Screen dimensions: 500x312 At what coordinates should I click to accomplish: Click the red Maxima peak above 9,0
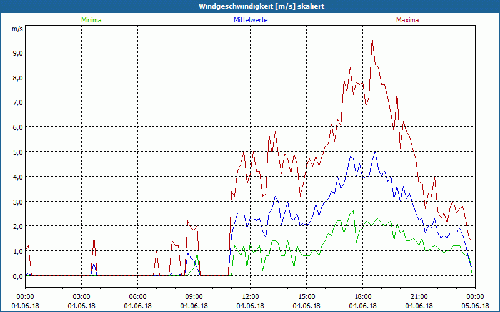coord(372,38)
